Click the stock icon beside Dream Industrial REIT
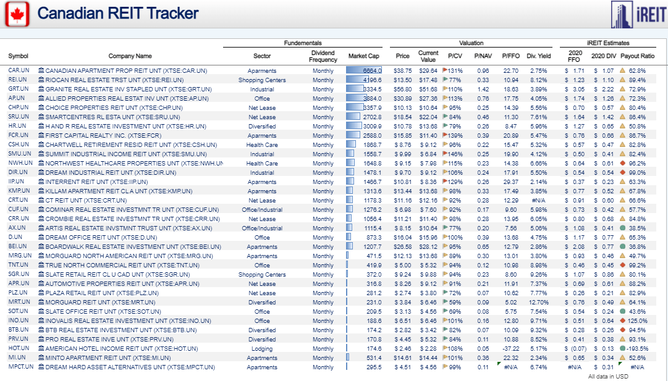 click(x=41, y=173)
